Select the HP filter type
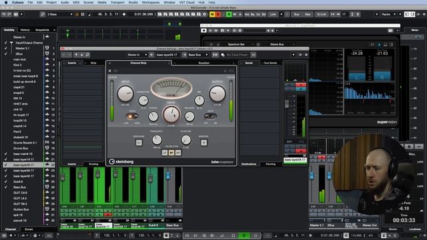This screenshot has width=427, height=240. click(178, 153)
